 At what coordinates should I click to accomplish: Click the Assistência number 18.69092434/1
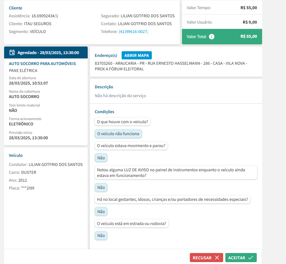[45, 16]
